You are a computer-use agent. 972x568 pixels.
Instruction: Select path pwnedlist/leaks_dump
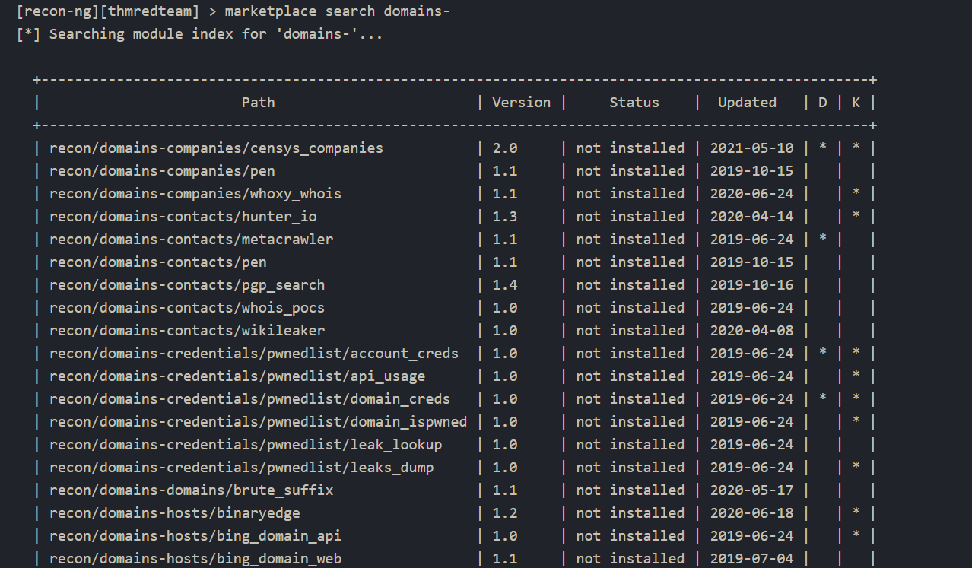pos(241,468)
